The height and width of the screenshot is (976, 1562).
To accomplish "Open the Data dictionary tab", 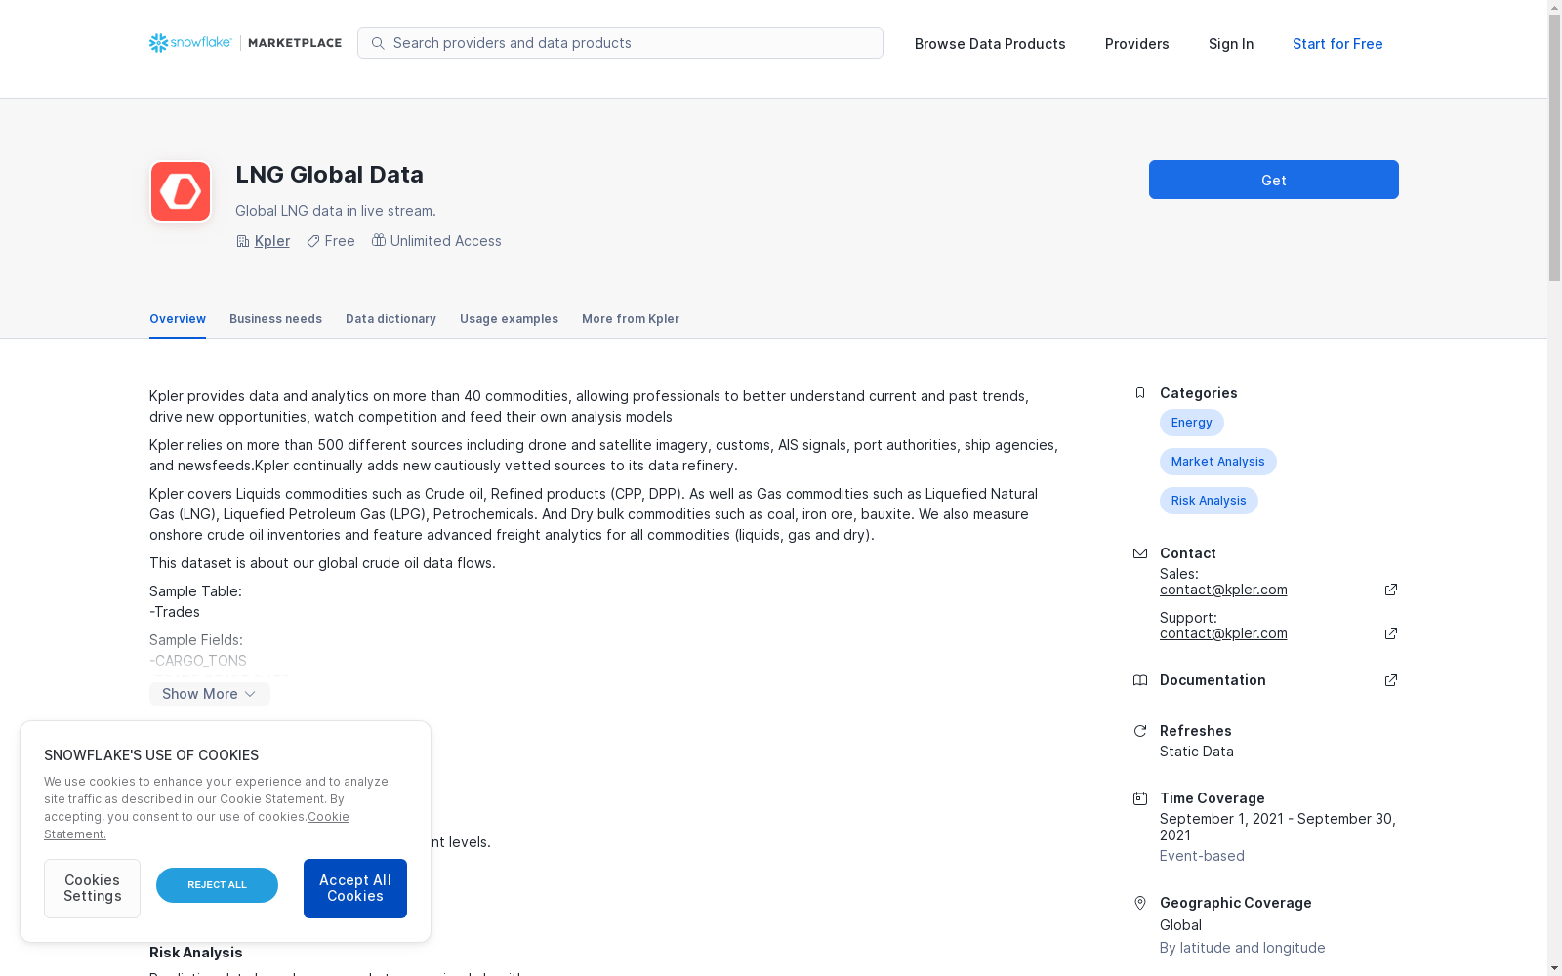I will [390, 319].
